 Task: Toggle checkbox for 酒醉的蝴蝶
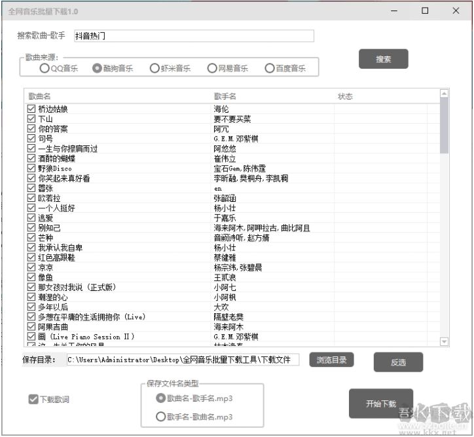31,158
